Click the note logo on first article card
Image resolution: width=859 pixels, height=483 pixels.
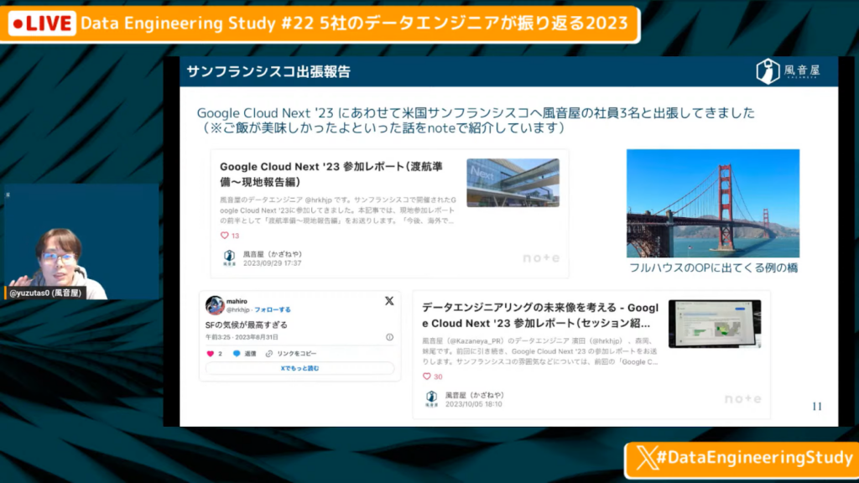point(540,258)
